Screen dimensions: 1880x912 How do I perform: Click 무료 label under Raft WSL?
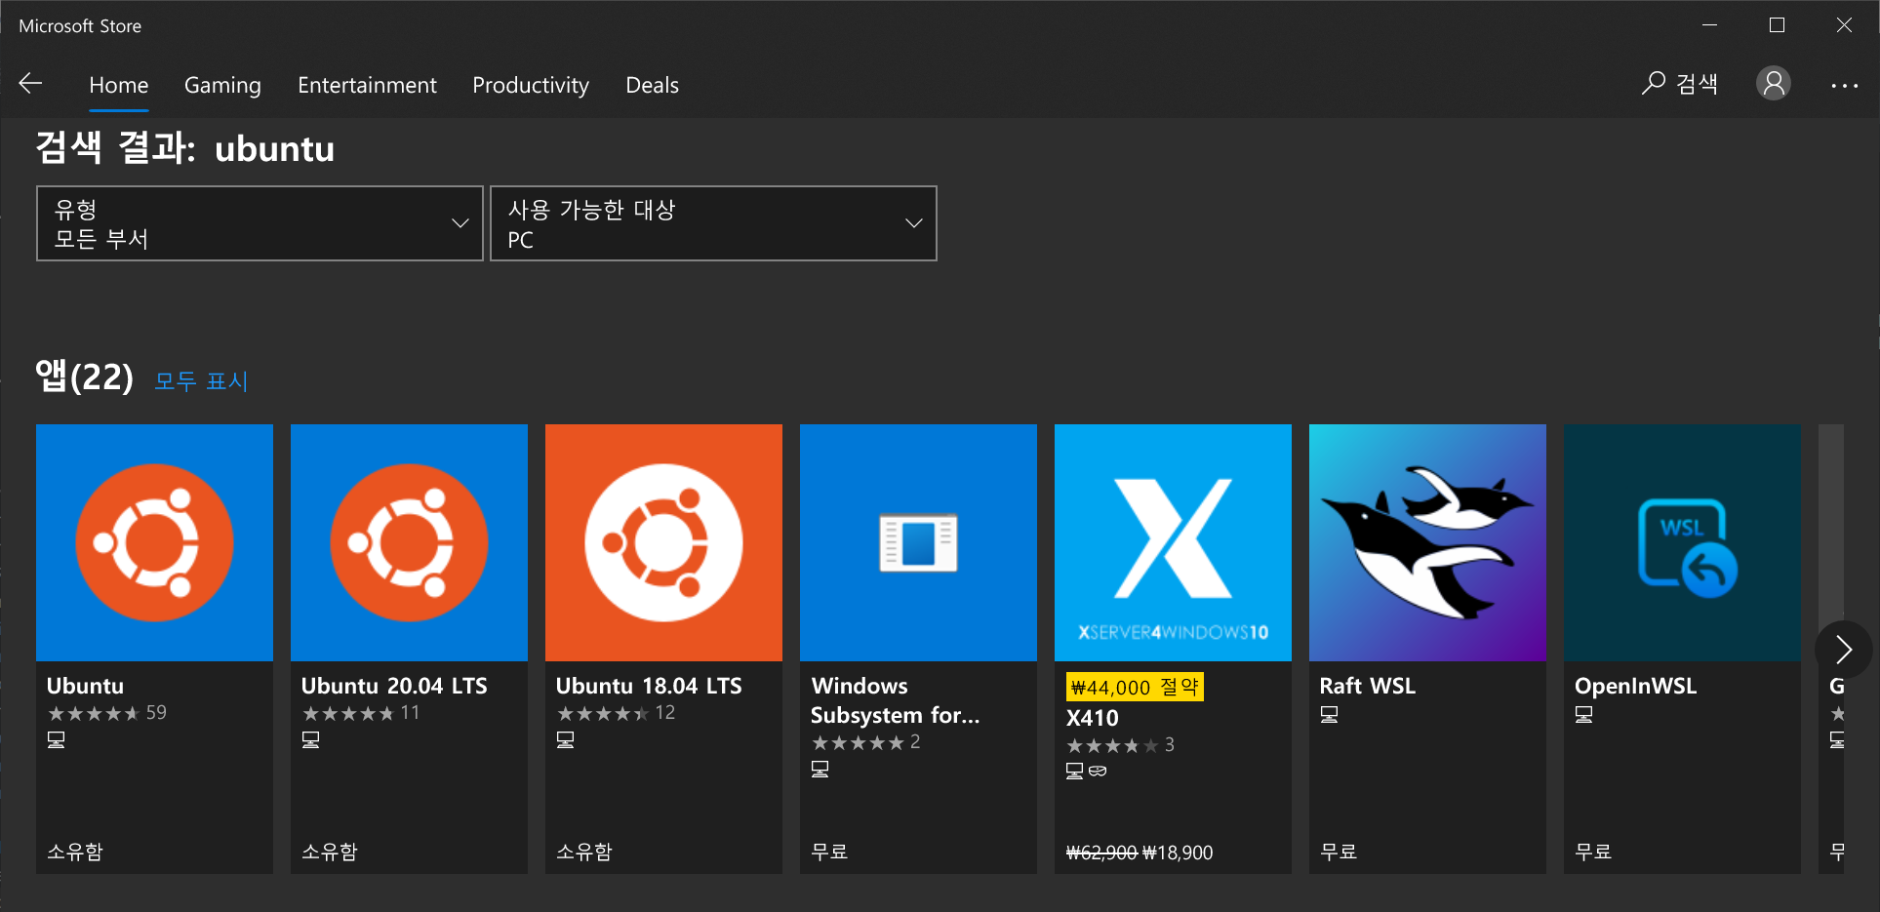[1339, 852]
